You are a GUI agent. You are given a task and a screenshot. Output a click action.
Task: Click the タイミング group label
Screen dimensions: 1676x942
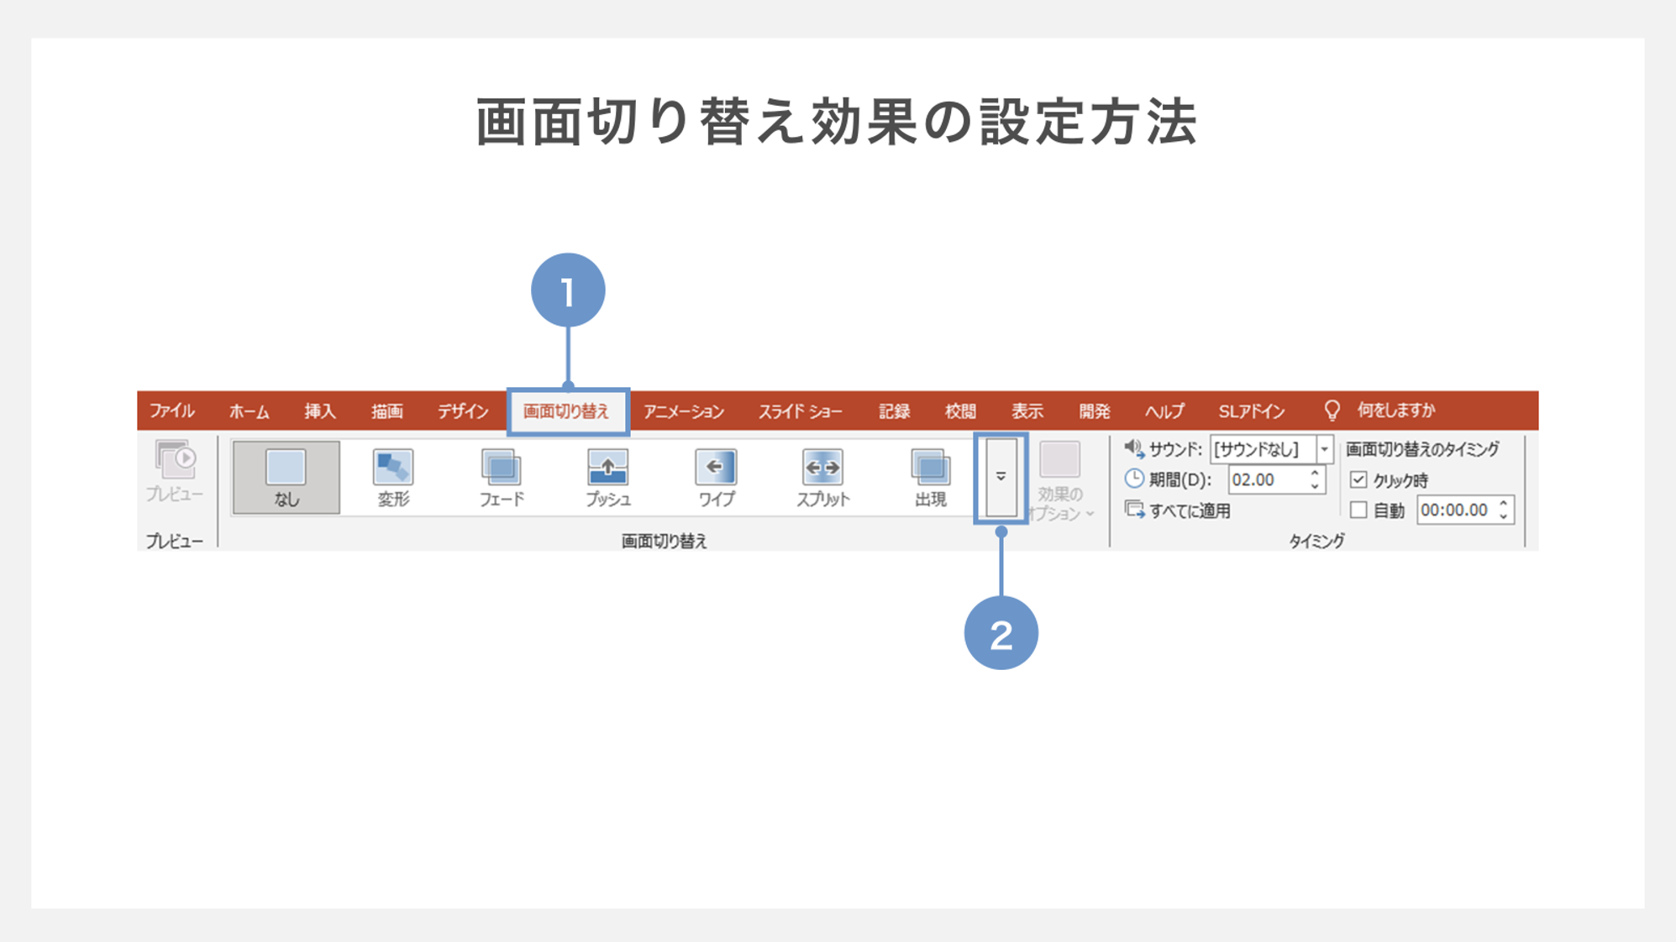[1316, 542]
